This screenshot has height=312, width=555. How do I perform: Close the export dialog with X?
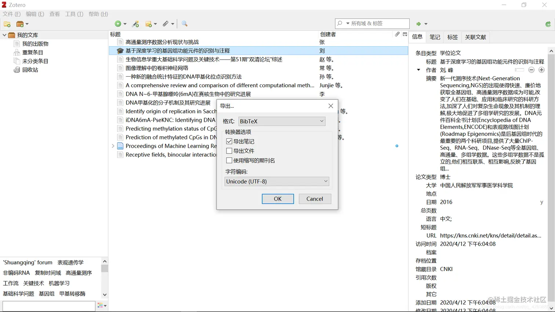(331, 106)
